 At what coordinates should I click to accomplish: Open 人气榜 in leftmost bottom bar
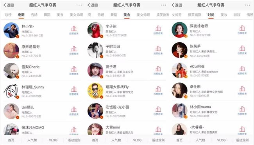coord(32,140)
